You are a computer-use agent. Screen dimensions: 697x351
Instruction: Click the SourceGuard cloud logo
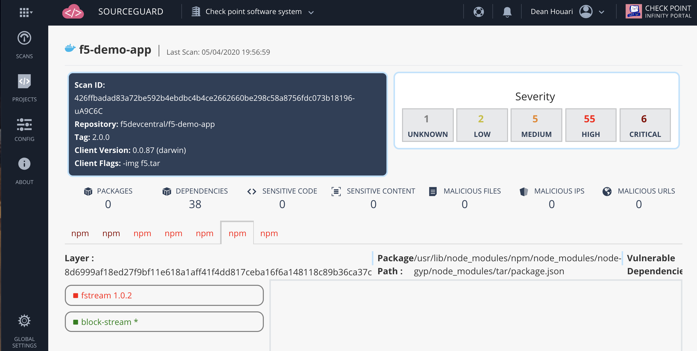(73, 12)
